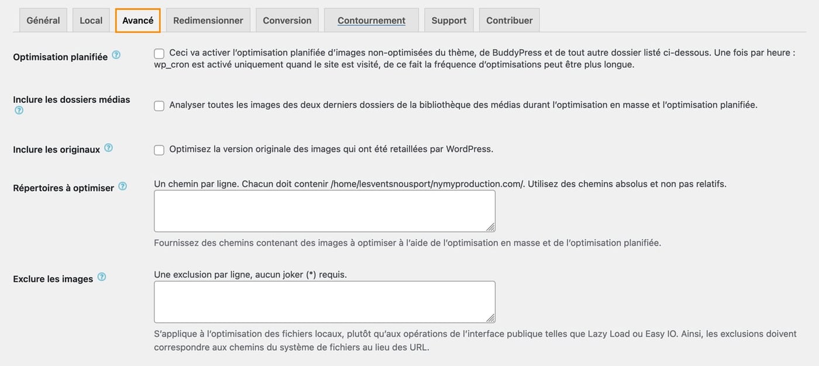
Task: Click inside the directories to optimize text area
Action: 324,210
